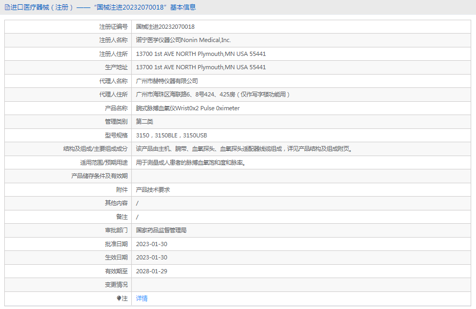Select agent name 广州市赫特仪器有限公司
This screenshot has height=309, width=476.
(167, 81)
